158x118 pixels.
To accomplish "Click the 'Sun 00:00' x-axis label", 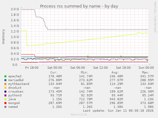I will (146, 68).
